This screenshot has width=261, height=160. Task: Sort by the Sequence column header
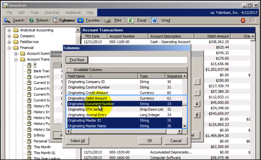(174, 76)
